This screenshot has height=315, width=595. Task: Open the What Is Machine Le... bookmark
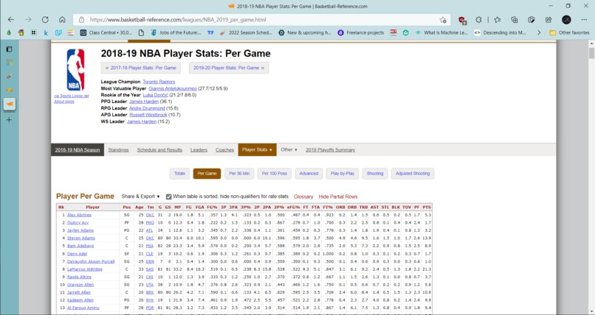441,33
